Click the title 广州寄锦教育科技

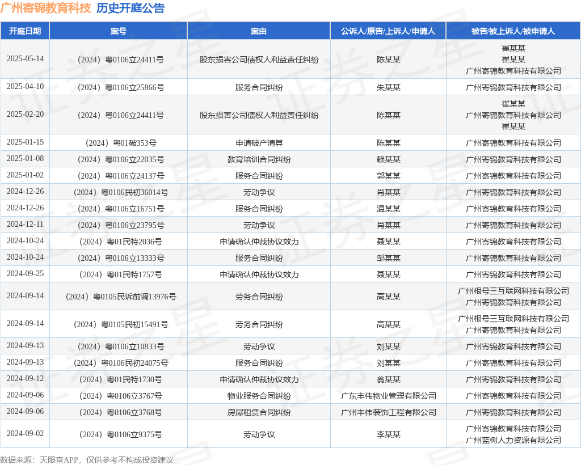point(45,8)
